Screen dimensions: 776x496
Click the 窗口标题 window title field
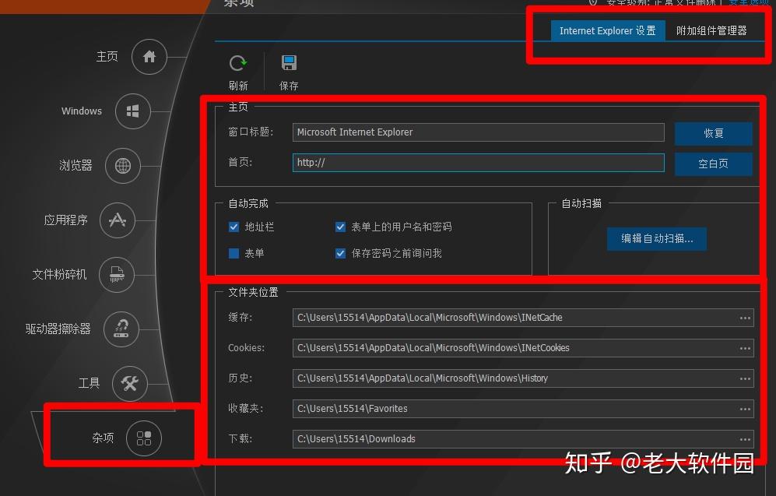[x=478, y=132]
